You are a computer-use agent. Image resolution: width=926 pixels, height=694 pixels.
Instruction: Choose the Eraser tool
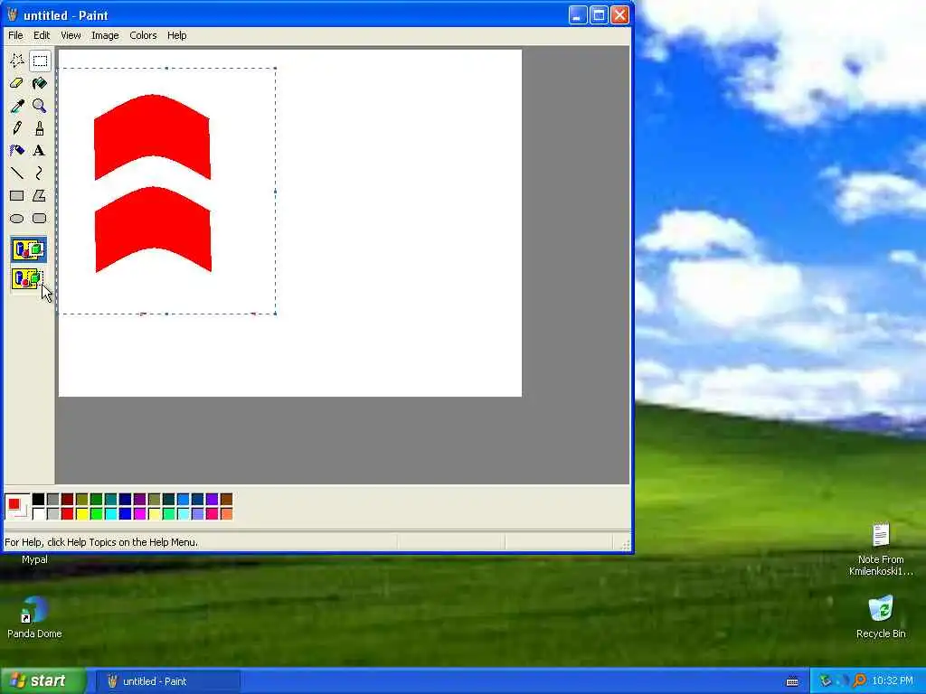(x=17, y=83)
